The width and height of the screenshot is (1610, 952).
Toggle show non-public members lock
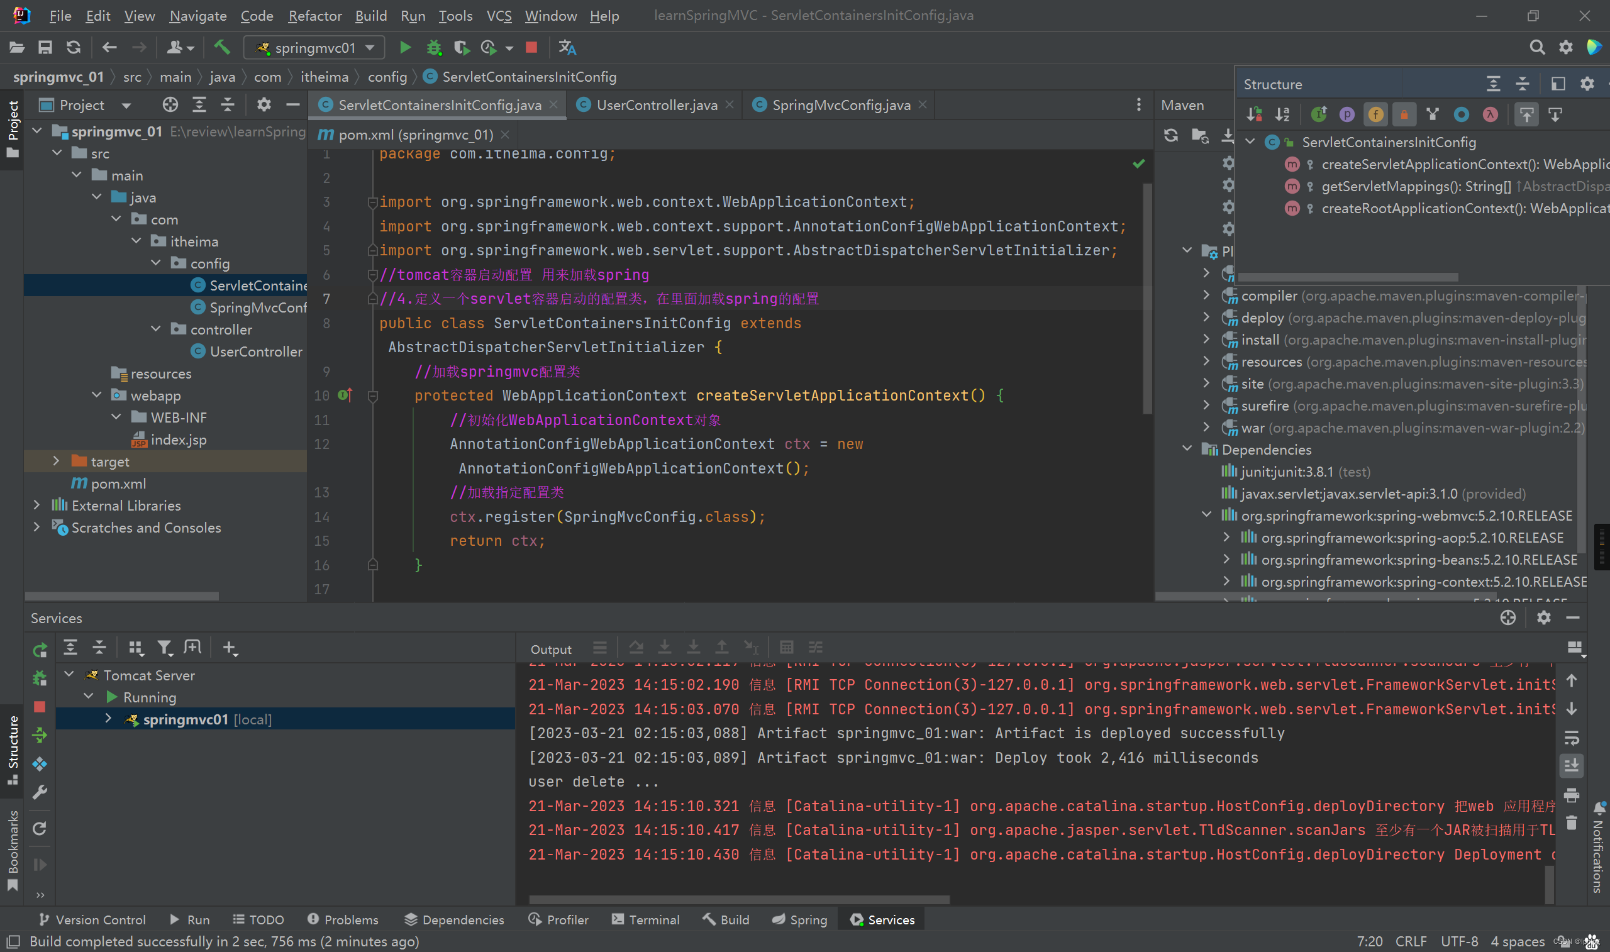click(x=1404, y=115)
